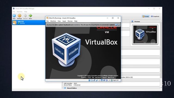Open the View menu in the VM window
This screenshot has width=174, height=98.
pyautogui.click(x=59, y=21)
